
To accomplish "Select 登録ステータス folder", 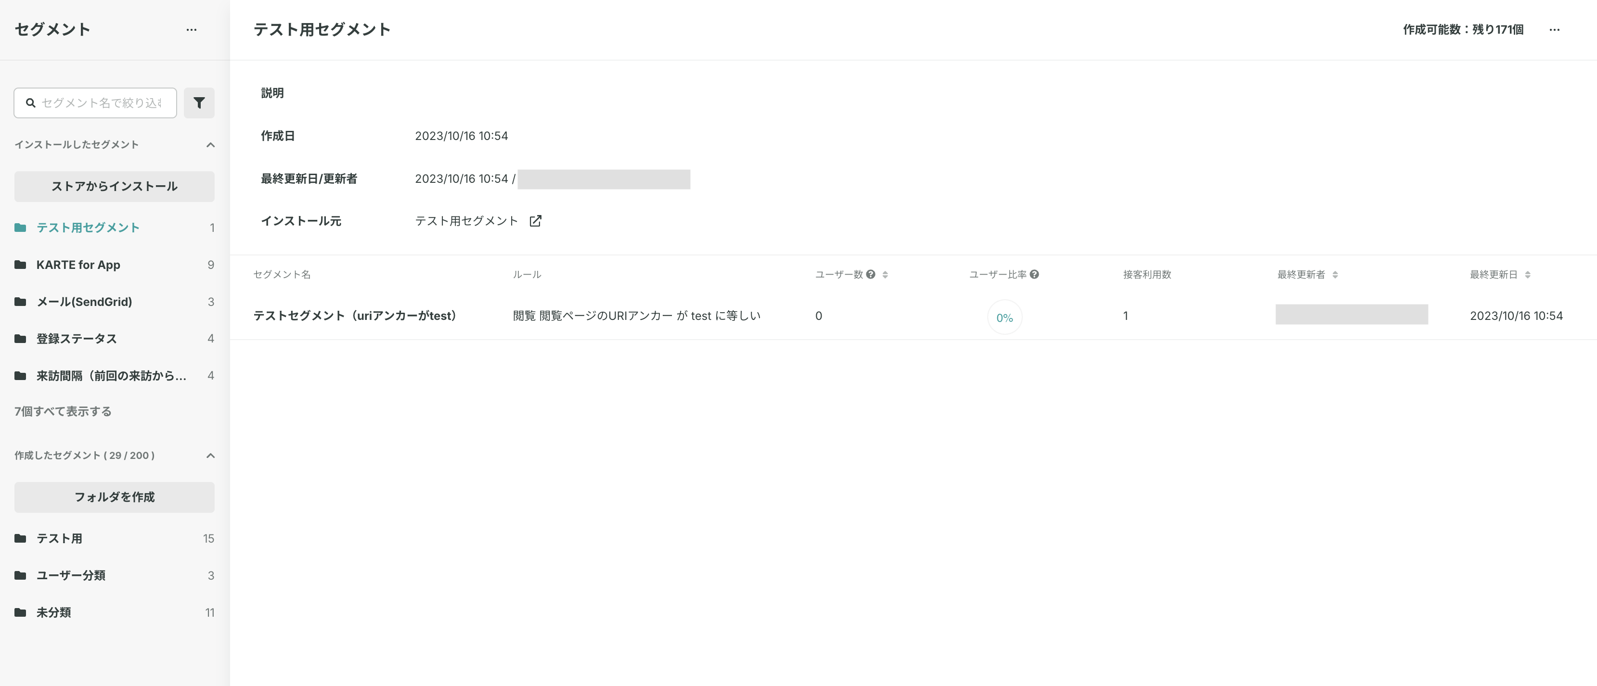I will (115, 338).
